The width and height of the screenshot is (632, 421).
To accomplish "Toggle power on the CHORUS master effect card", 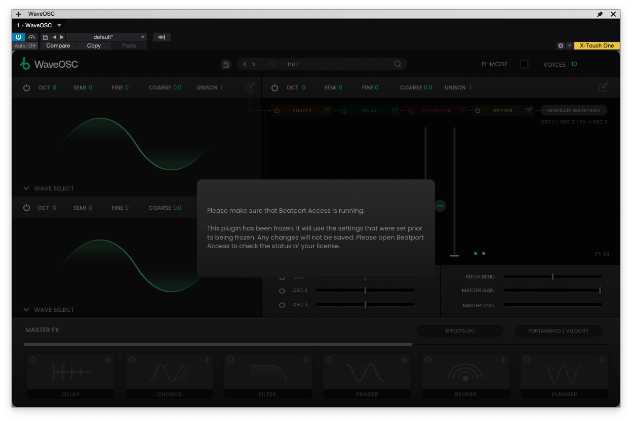I will [132, 359].
